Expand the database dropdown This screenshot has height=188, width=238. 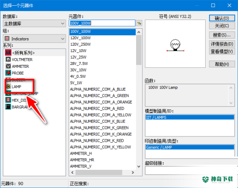(34, 23)
